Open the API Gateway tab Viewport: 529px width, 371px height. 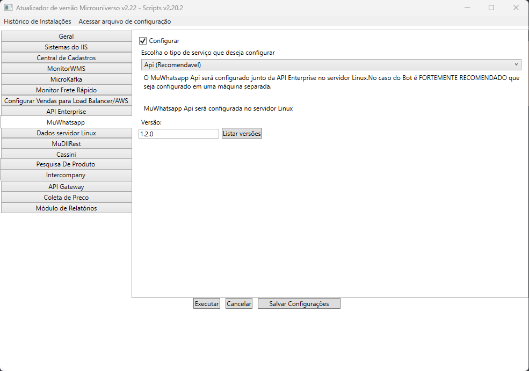[x=66, y=187]
